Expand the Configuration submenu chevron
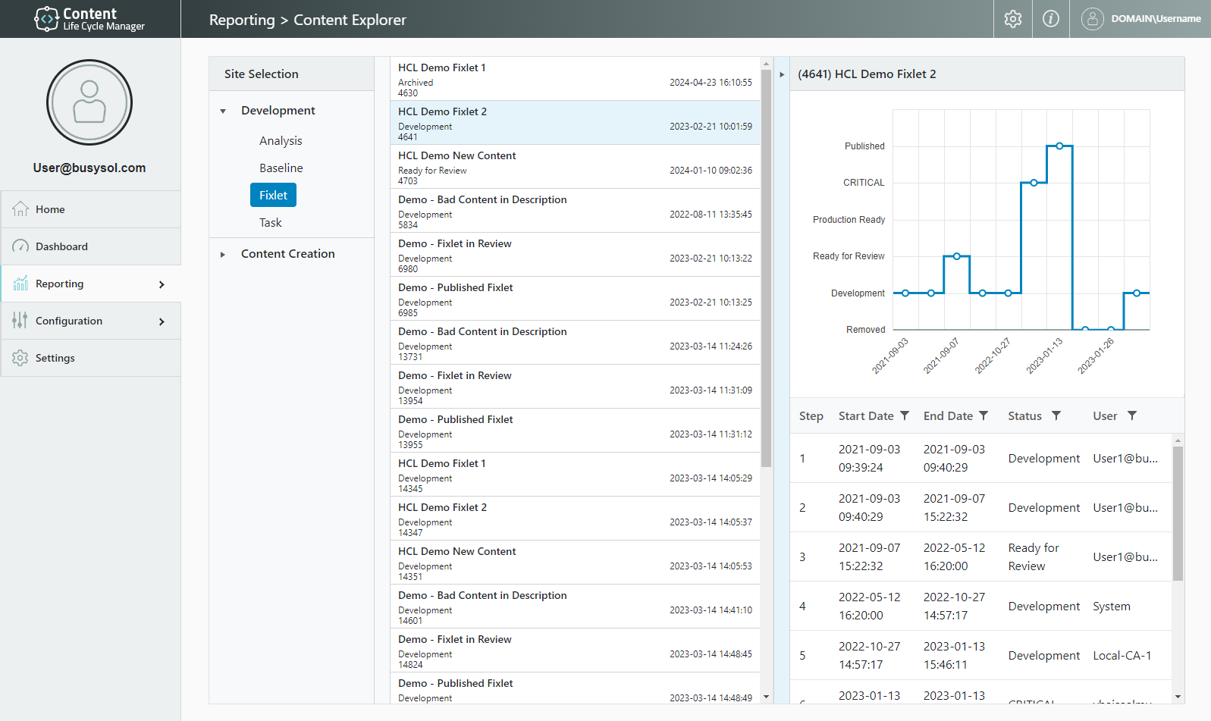Viewport: 1211px width, 721px height. [x=162, y=321]
